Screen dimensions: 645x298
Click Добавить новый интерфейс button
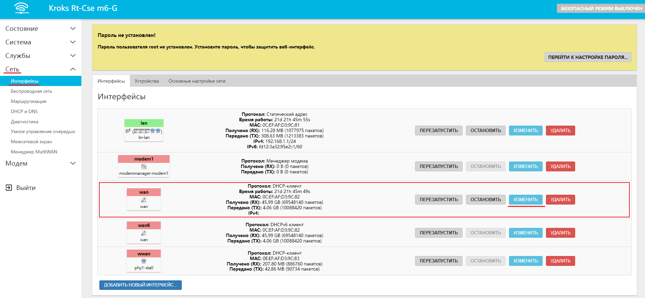click(x=140, y=285)
